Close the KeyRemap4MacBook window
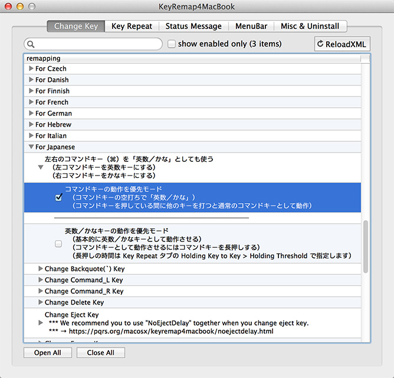The width and height of the screenshot is (394, 378). pyautogui.click(x=8, y=6)
